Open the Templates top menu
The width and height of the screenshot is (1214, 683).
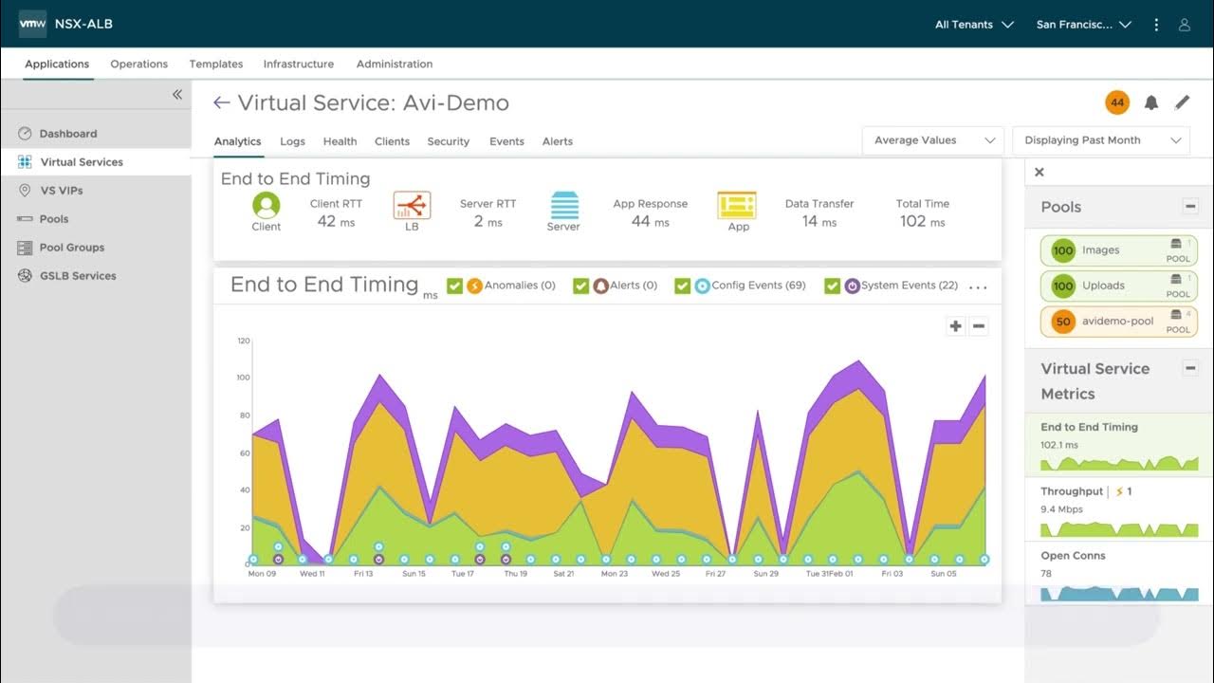216,65
